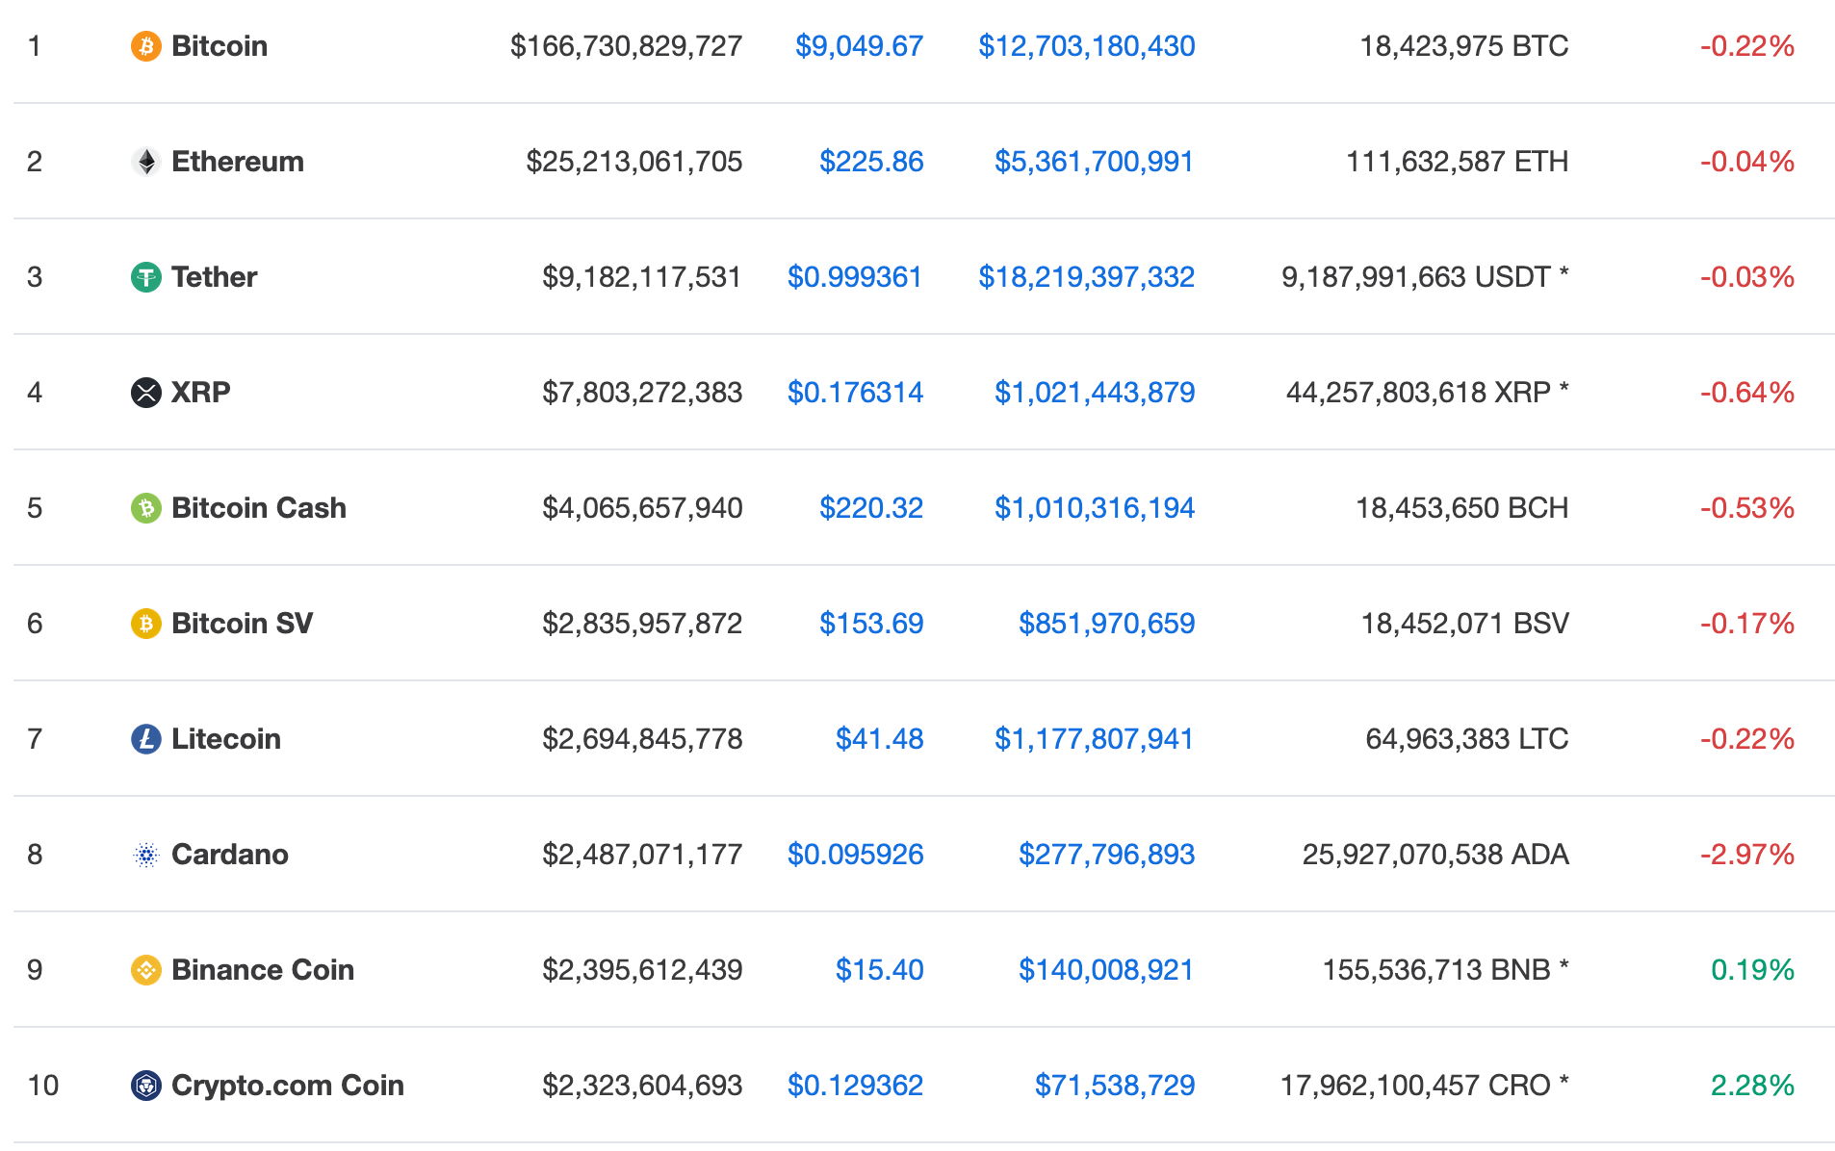1835x1151 pixels.
Task: Select supply 64,963,383 LTC
Action: (1466, 739)
